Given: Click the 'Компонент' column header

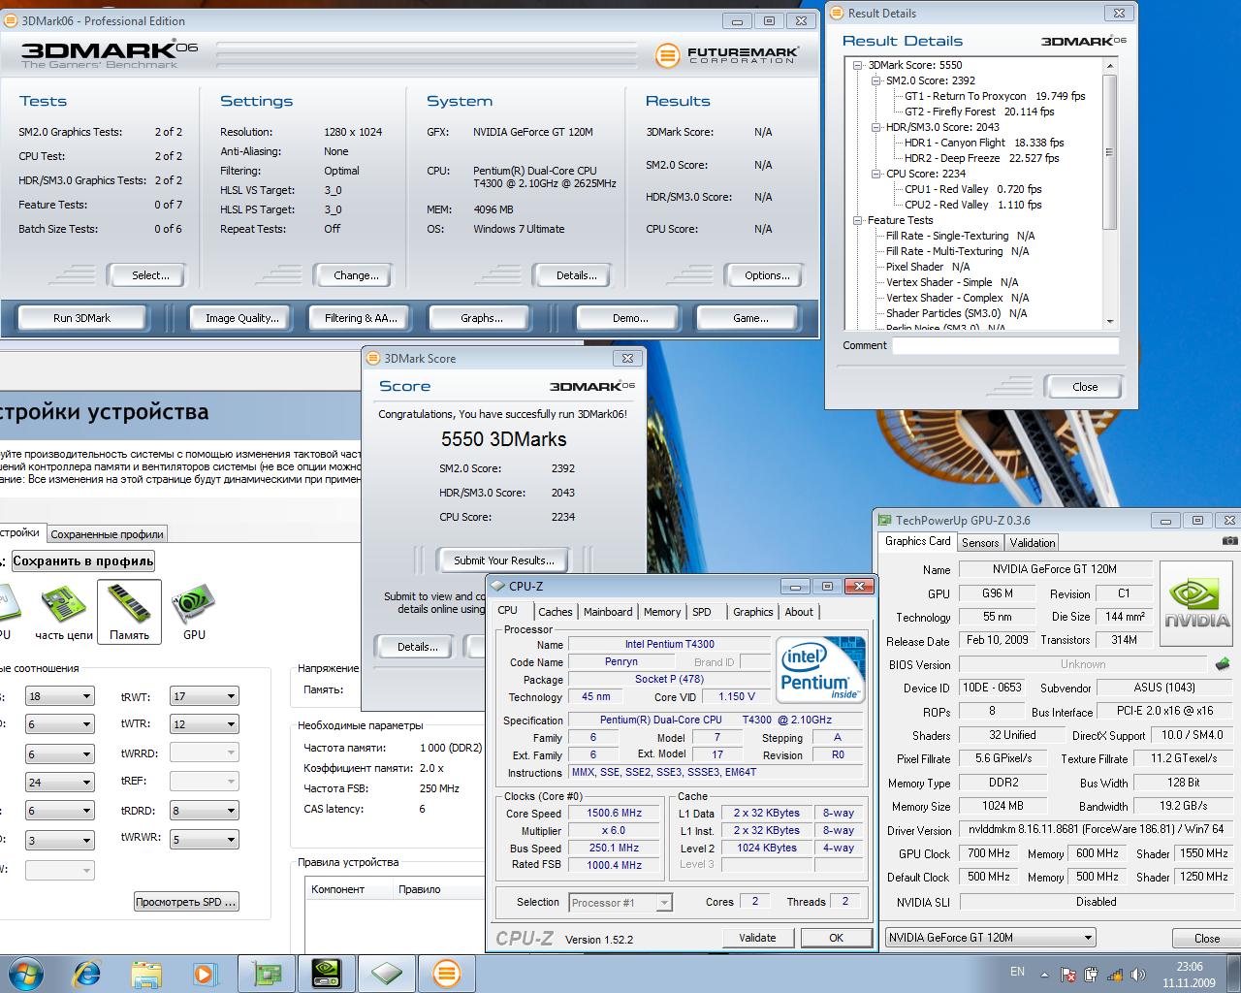Looking at the screenshot, I should (347, 889).
